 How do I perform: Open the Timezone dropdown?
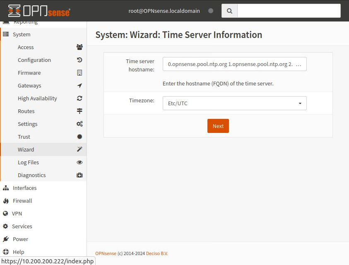(234, 103)
